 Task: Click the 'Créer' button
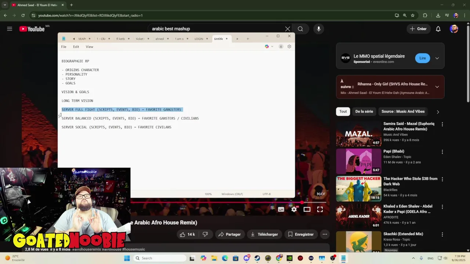coord(418,29)
